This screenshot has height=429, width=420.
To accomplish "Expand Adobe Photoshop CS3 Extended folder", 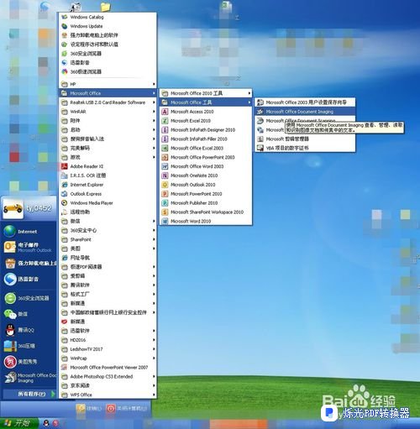I will click(x=108, y=377).
